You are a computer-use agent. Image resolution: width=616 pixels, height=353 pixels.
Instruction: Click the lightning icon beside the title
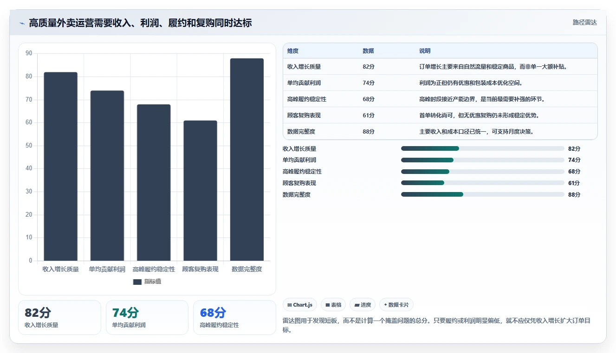(x=22, y=23)
